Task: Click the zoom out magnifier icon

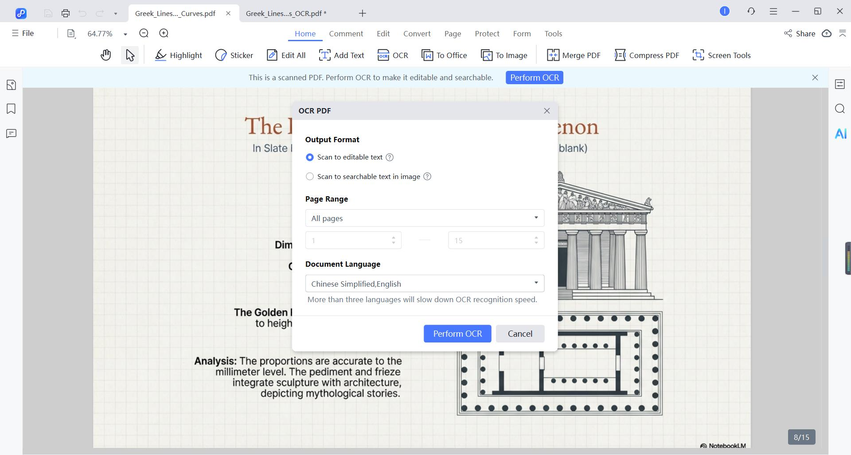Action: click(144, 33)
